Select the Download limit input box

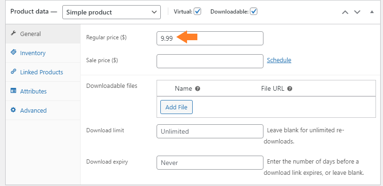(x=210, y=131)
